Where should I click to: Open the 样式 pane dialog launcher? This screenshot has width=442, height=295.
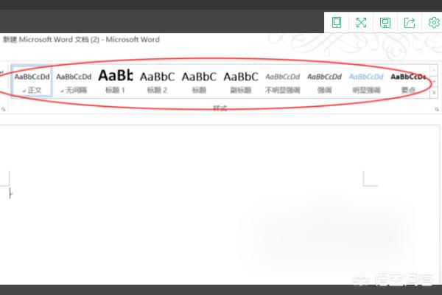[x=435, y=109]
